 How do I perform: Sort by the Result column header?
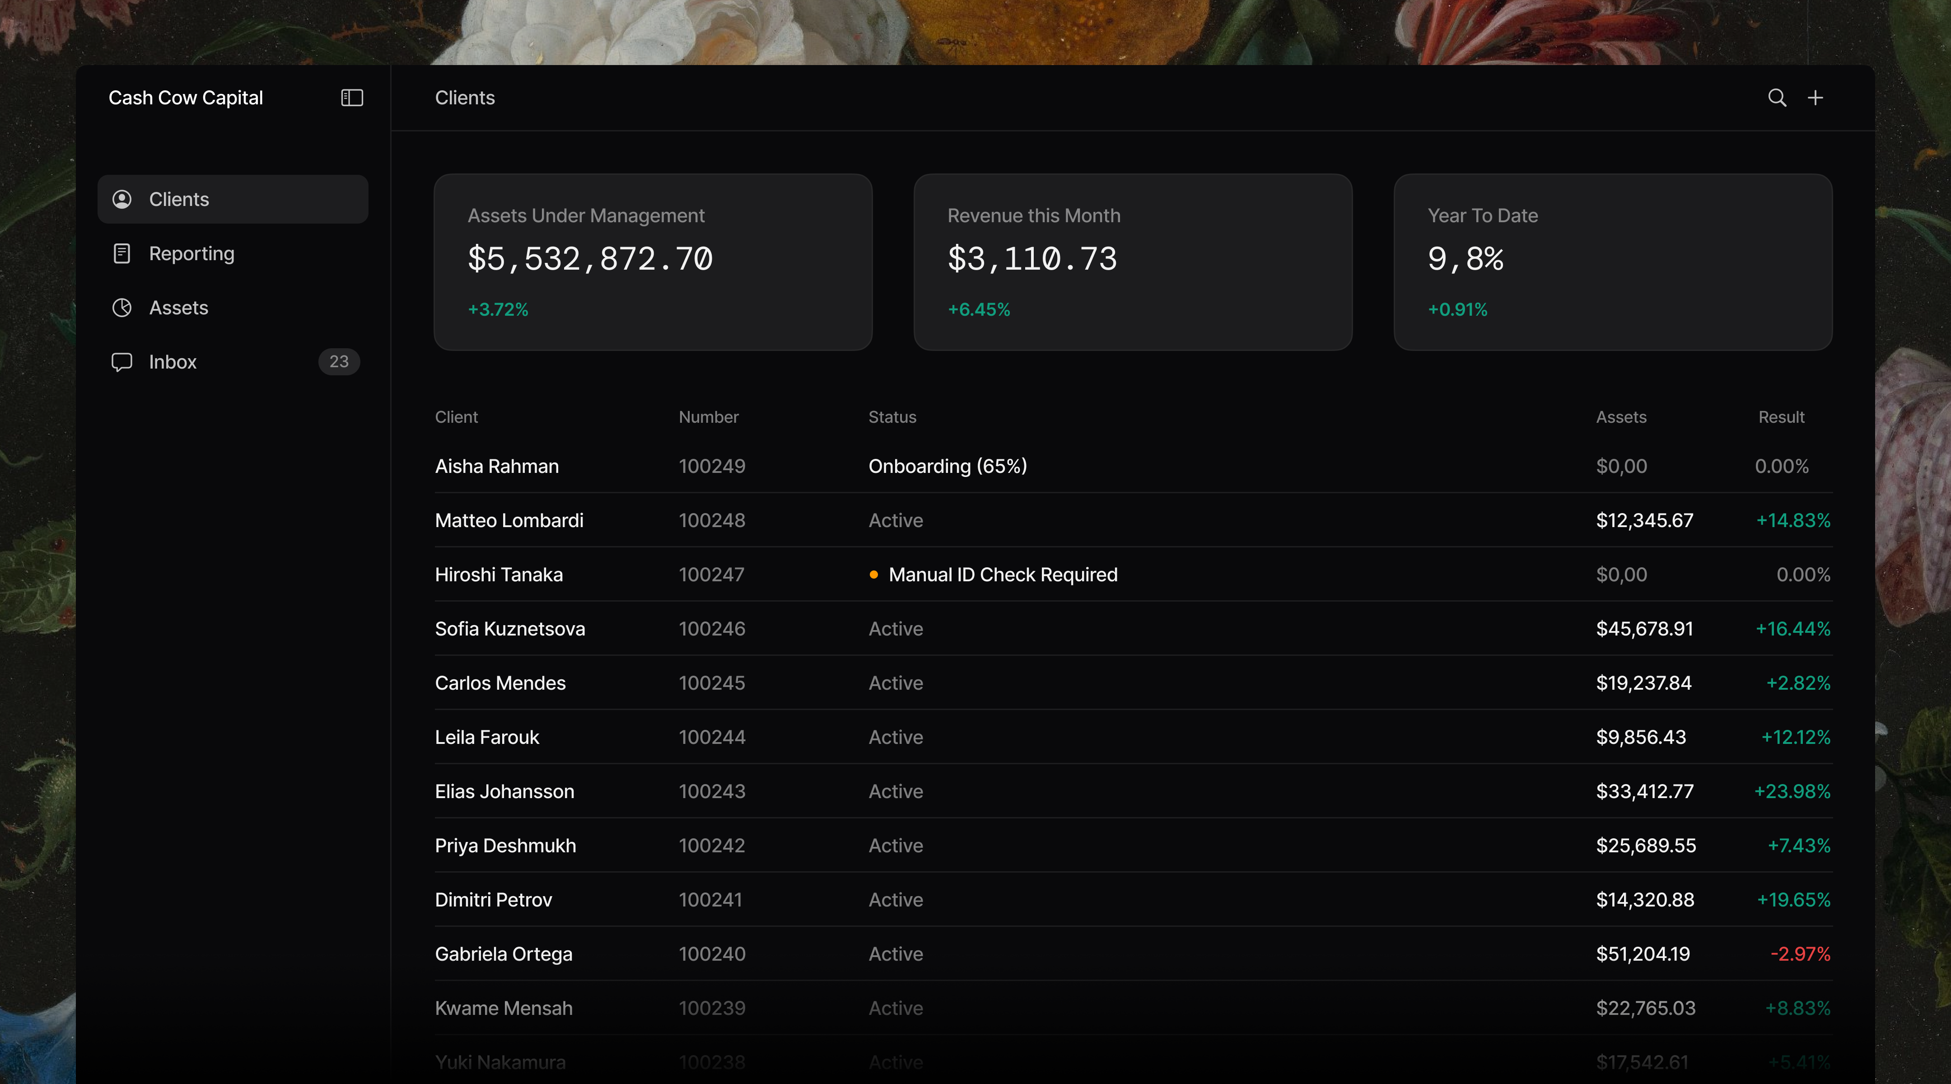pos(1781,416)
